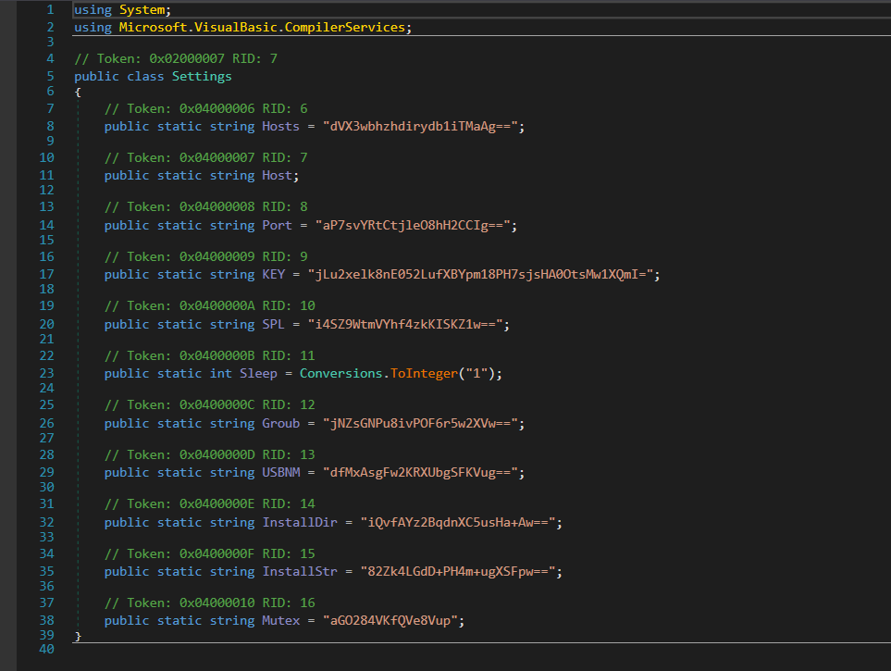Click the "1" argument of ToInteger
Viewport: 891px width, 671px height.
pos(476,374)
